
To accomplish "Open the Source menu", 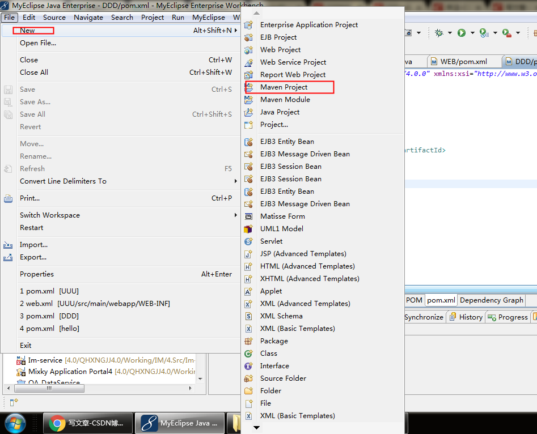I will (x=54, y=18).
